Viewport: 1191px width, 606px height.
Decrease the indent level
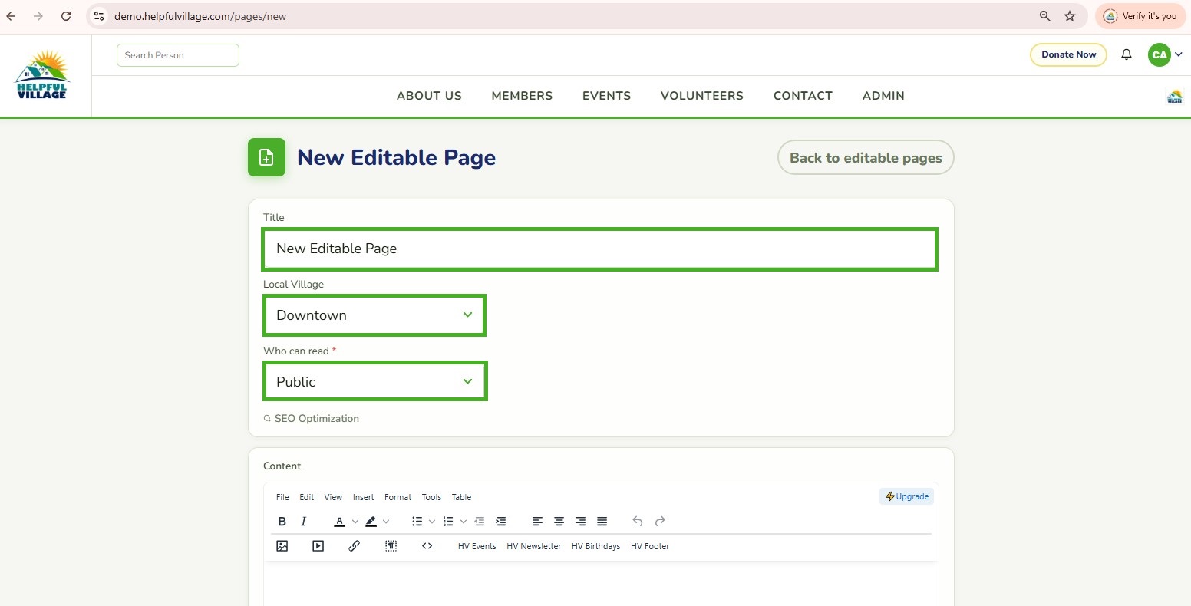[480, 522]
